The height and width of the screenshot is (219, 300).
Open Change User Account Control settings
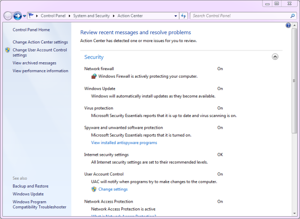click(x=40, y=52)
